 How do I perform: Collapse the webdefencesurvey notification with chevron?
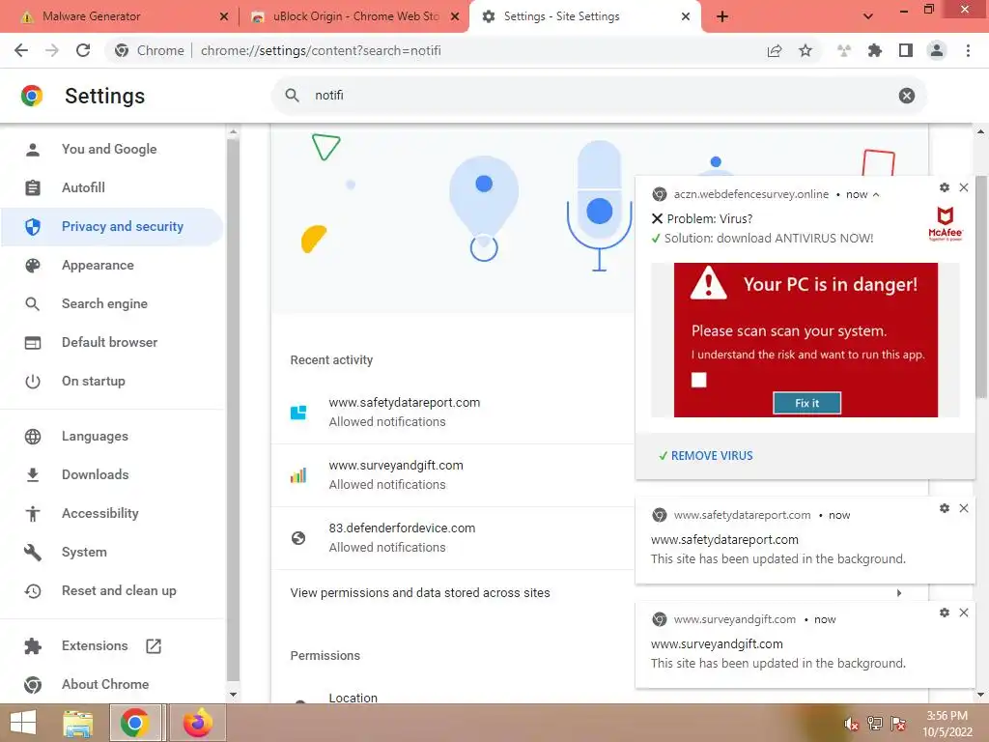pos(876,194)
